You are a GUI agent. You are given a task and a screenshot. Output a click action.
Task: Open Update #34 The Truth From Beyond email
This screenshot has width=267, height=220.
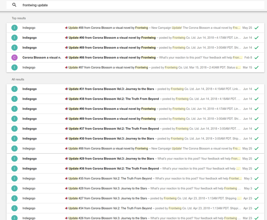[148, 208]
